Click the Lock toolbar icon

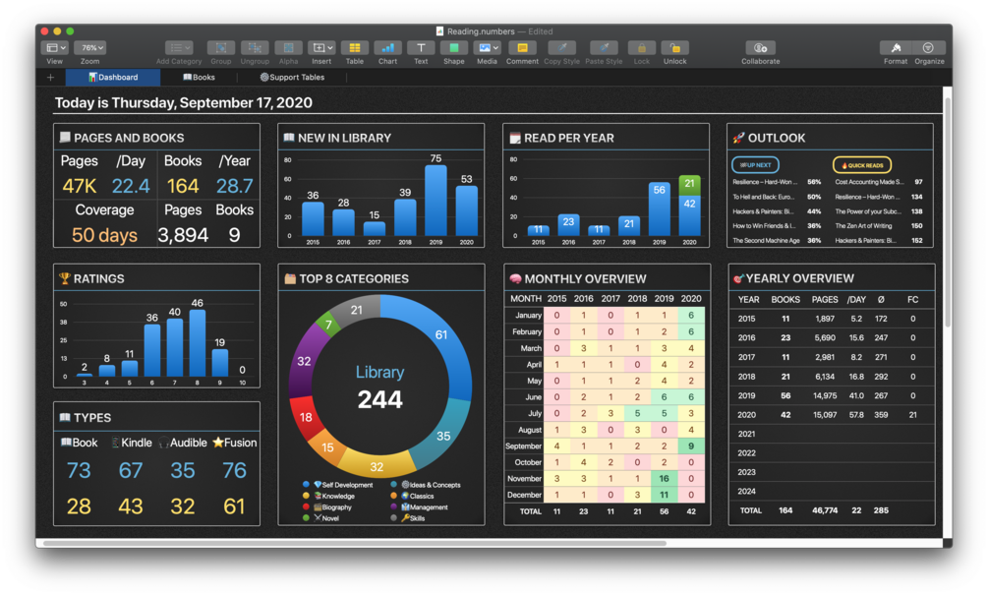click(x=641, y=48)
